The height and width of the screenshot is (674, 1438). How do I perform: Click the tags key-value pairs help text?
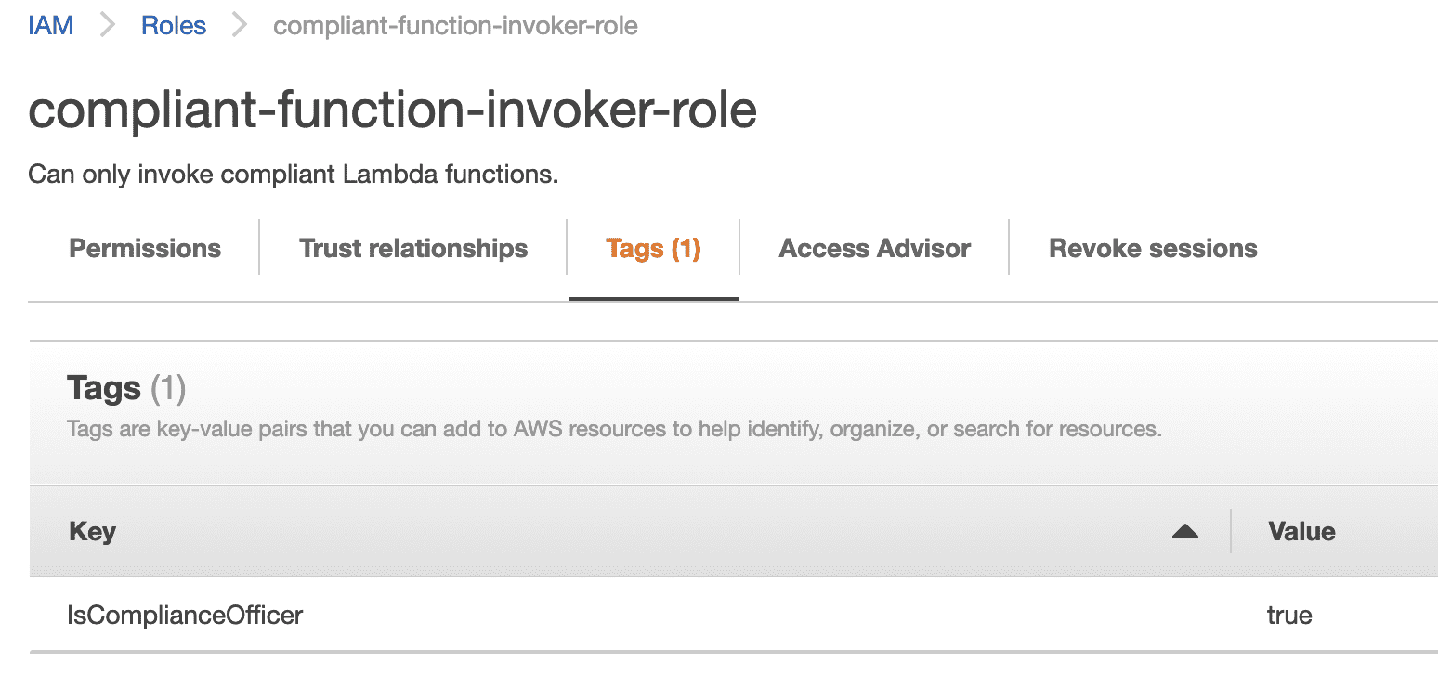614,430
